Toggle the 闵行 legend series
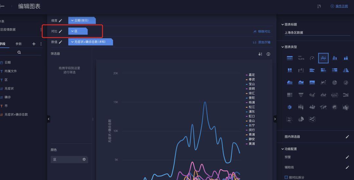Screen dimensions: 354x180 coord(250,130)
